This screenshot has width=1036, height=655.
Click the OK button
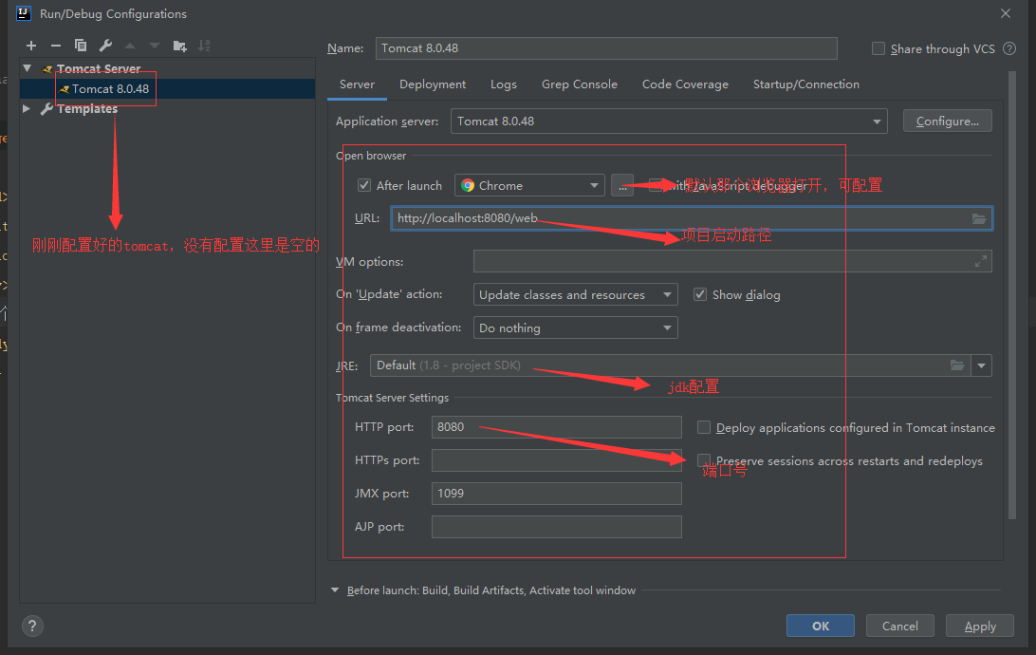[821, 626]
